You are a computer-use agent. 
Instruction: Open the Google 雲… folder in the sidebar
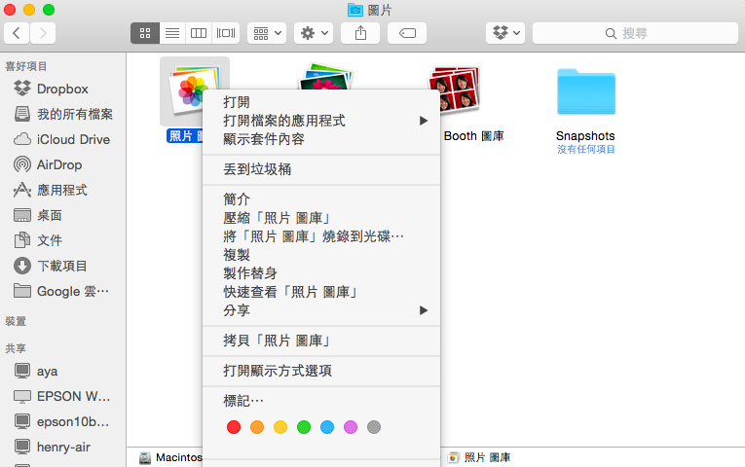tap(62, 292)
